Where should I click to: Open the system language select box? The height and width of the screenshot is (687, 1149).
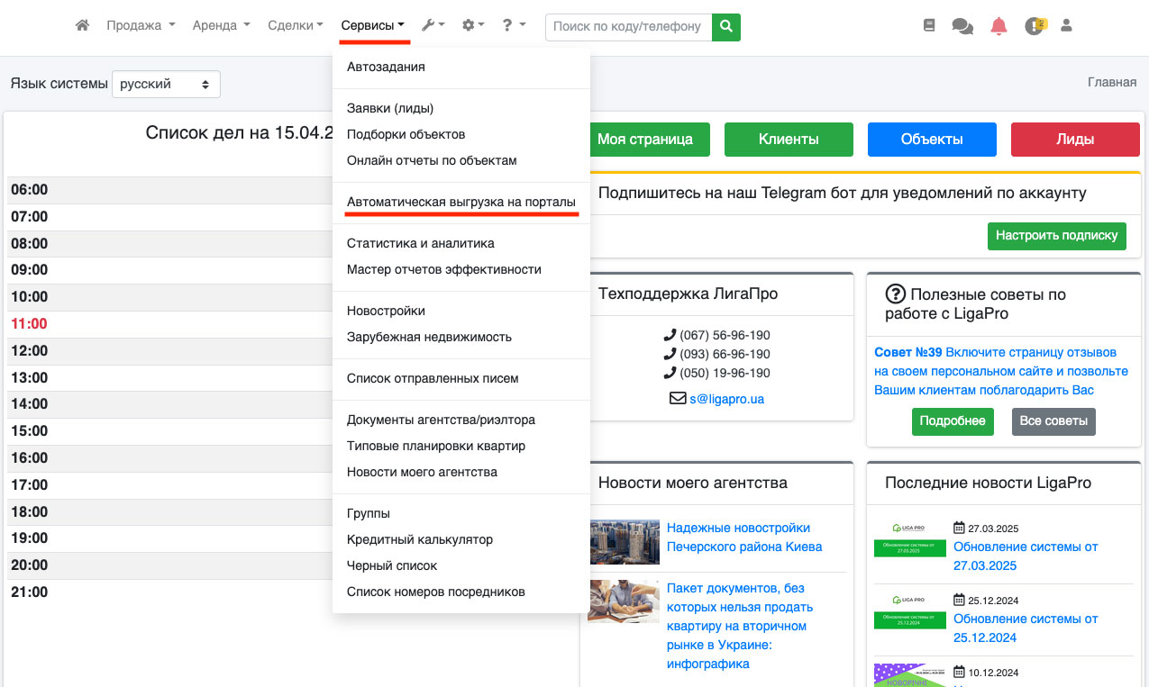[x=167, y=84]
